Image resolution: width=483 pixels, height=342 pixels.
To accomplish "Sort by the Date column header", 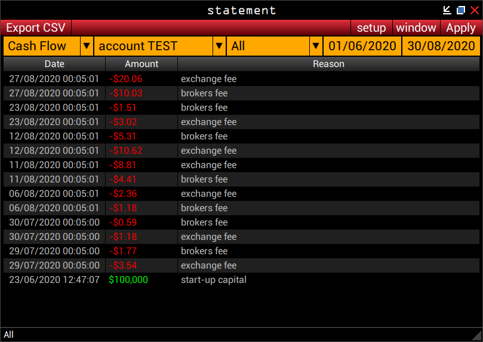I will [54, 64].
